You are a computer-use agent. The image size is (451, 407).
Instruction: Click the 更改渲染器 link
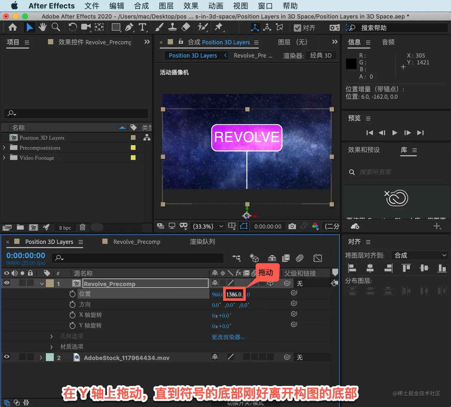click(x=228, y=337)
